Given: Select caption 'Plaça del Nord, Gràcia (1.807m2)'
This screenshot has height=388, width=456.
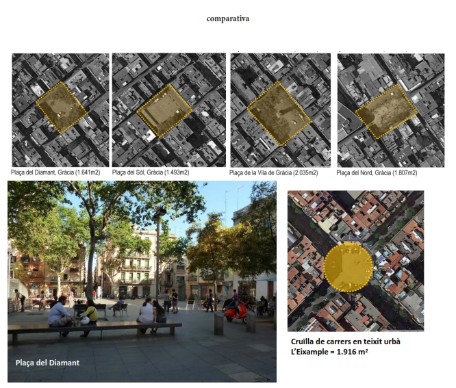Looking at the screenshot, I should tap(377, 173).
